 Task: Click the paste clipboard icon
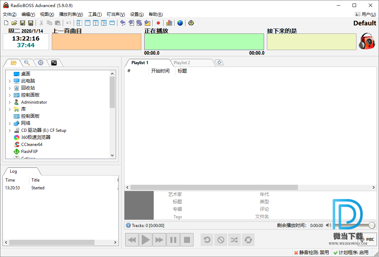[58, 23]
